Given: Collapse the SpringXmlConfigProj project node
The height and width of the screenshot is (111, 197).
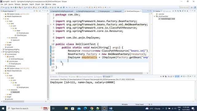Looking at the screenshot, I should (x=2, y=52).
